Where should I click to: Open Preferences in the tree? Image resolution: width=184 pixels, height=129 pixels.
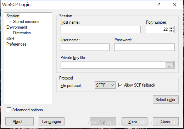pyautogui.click(x=16, y=44)
